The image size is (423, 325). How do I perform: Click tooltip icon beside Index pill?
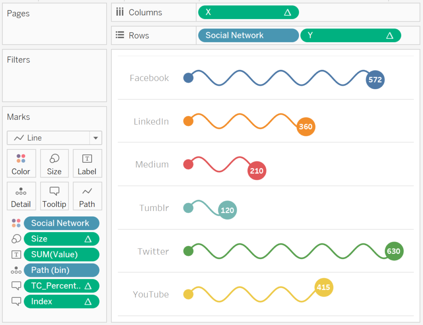pos(16,301)
